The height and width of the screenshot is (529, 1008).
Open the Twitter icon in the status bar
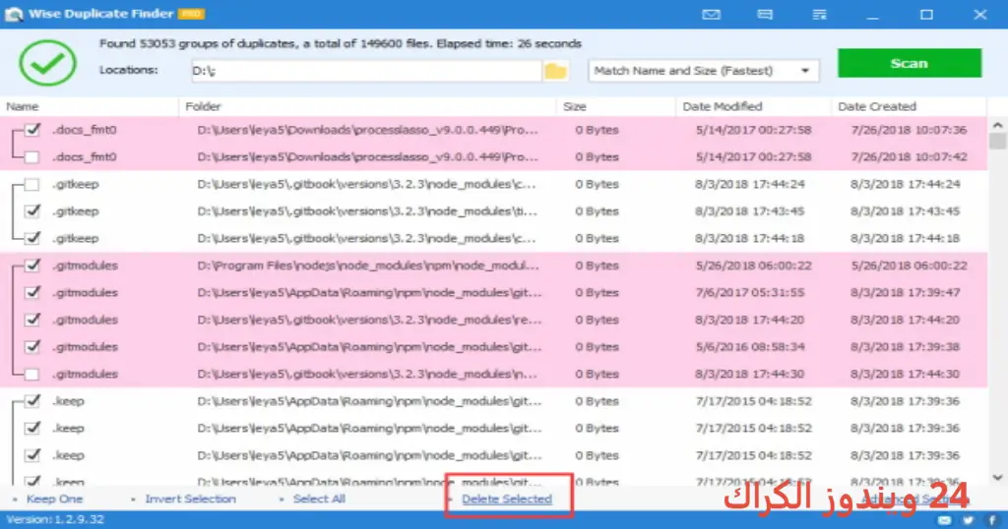click(969, 520)
